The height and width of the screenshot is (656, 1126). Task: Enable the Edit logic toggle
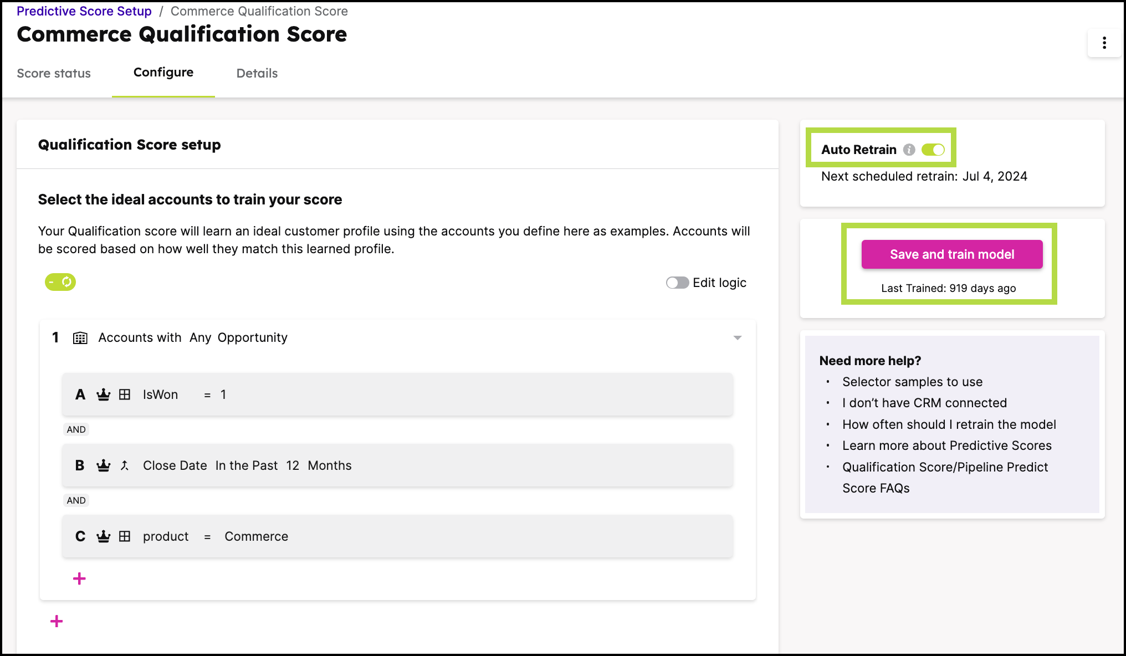pyautogui.click(x=677, y=283)
